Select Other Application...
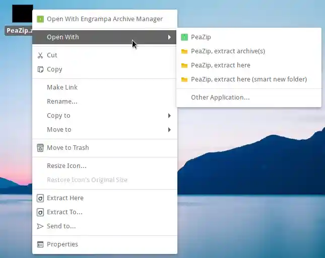The image size is (325, 258). point(249,98)
